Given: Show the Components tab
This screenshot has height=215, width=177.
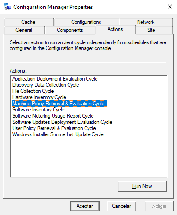Looking at the screenshot, I should pyautogui.click(x=70, y=30).
